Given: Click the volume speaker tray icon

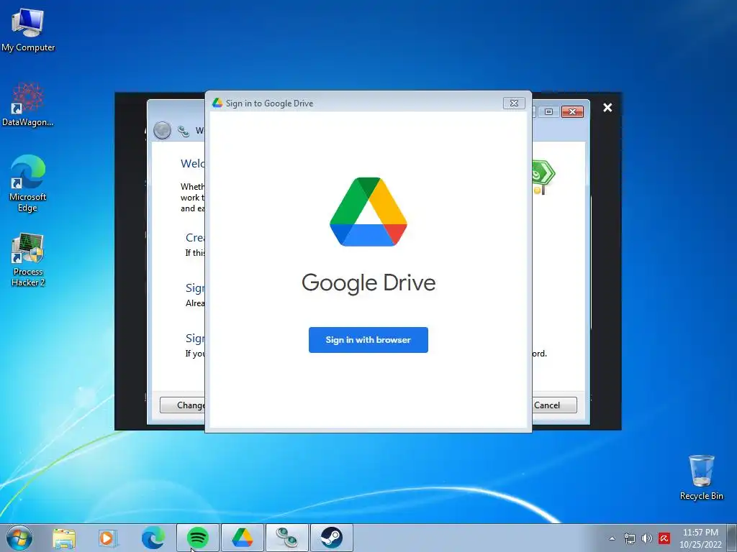Looking at the screenshot, I should click(647, 538).
